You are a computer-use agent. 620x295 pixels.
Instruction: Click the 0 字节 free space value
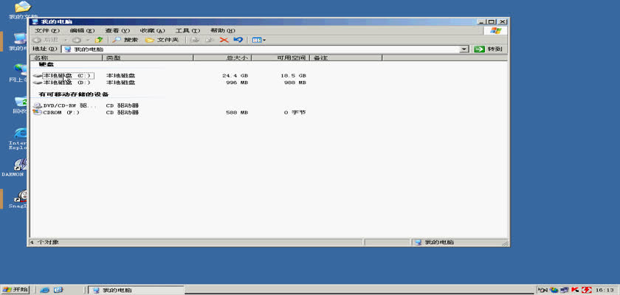click(294, 113)
